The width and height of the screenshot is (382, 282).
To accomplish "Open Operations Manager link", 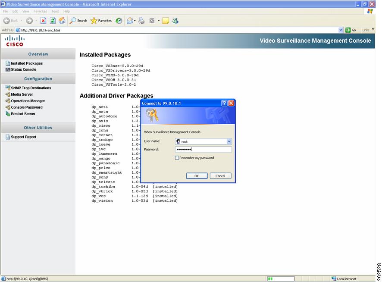I will 28,100.
